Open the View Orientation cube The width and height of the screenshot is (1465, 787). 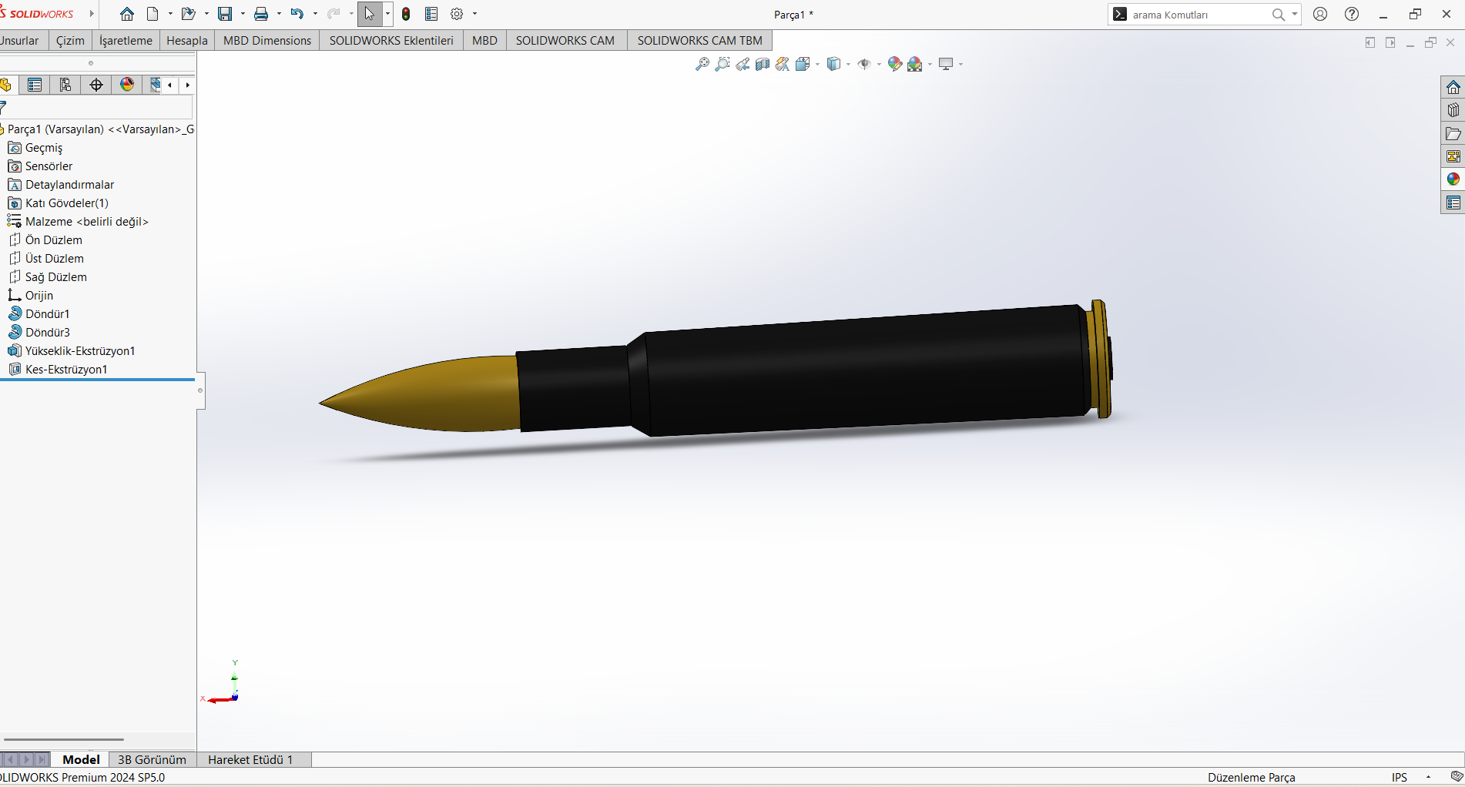(x=803, y=64)
